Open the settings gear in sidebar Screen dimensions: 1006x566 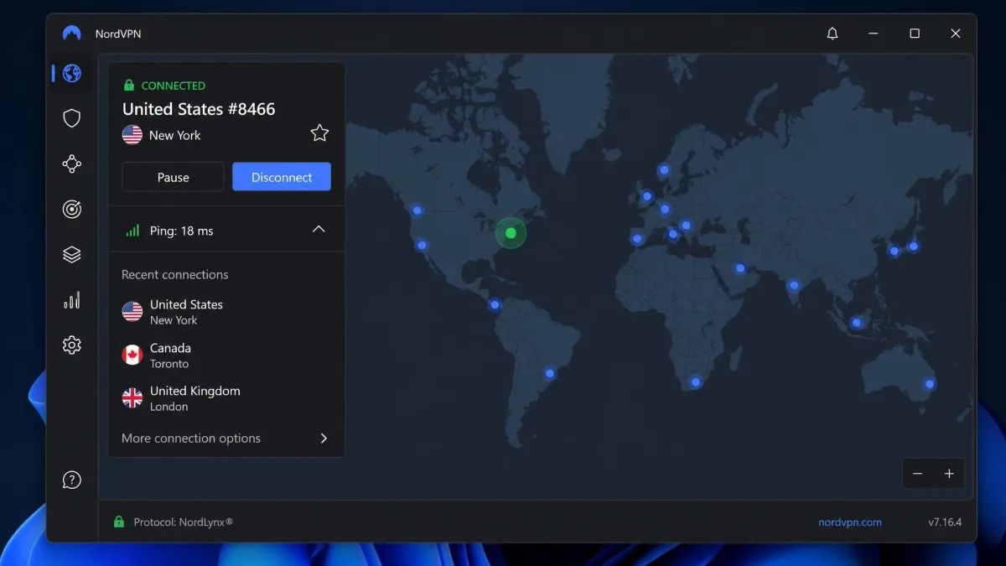point(72,345)
